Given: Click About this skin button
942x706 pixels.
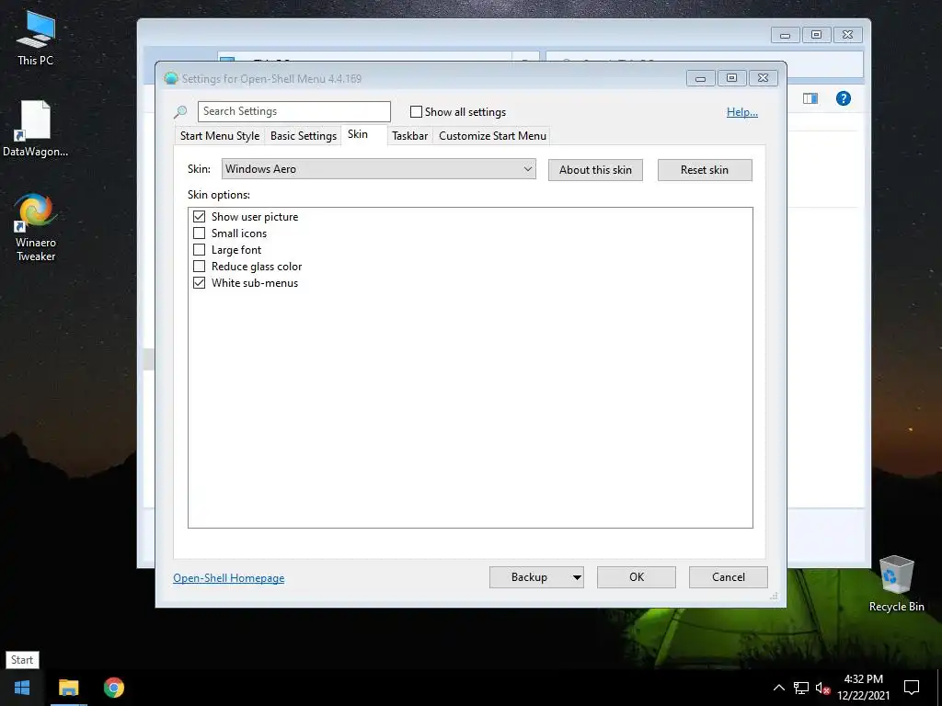Looking at the screenshot, I should click(595, 170).
